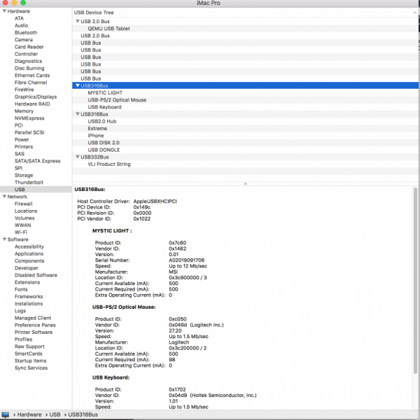Click serial number A02019091706 value

pos(186,260)
